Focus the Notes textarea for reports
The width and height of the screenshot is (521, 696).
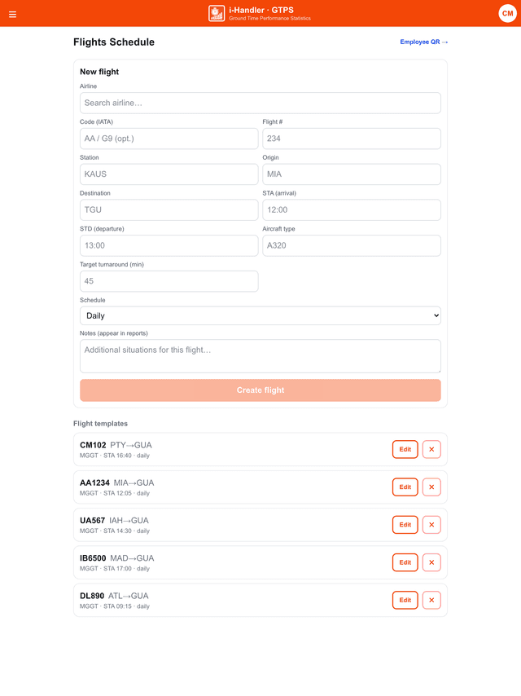click(x=260, y=356)
